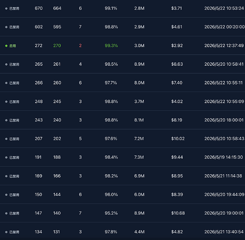Click the green 启用 status badge
Screen dimensions: 245x240
[11, 46]
